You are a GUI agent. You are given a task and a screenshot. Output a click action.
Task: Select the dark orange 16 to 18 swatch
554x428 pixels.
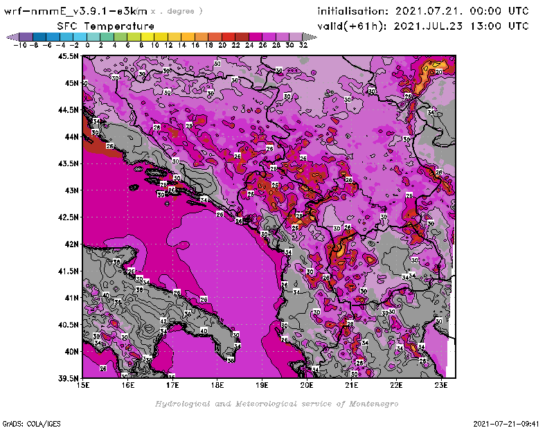point(202,37)
